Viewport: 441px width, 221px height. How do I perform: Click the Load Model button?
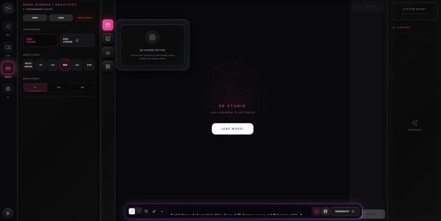point(233,129)
